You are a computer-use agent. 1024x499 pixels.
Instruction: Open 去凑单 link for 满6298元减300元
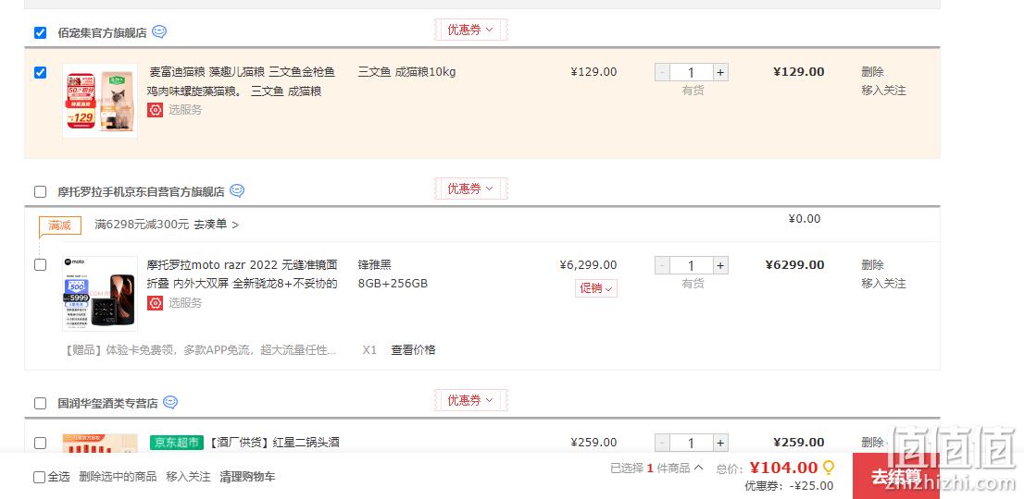216,225
